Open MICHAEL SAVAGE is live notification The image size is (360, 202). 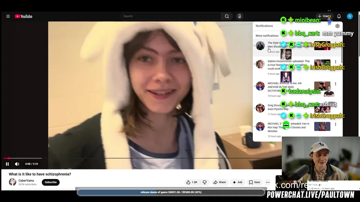pos(297,90)
